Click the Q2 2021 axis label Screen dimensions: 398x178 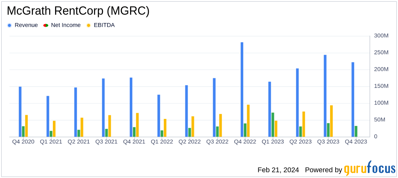point(79,142)
